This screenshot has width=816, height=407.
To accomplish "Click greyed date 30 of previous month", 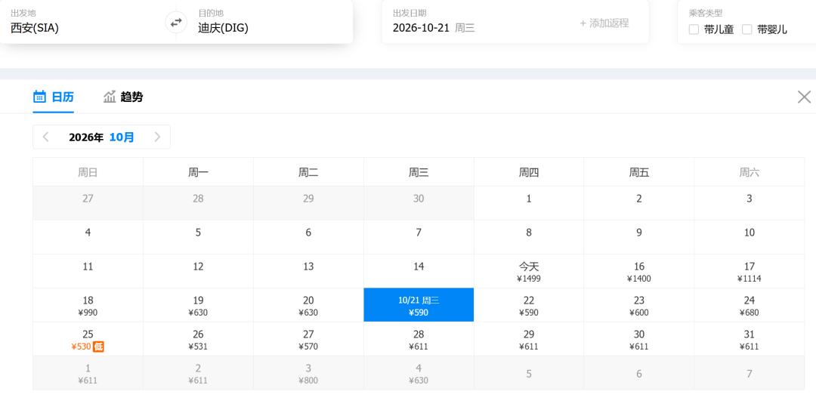I will pos(419,203).
